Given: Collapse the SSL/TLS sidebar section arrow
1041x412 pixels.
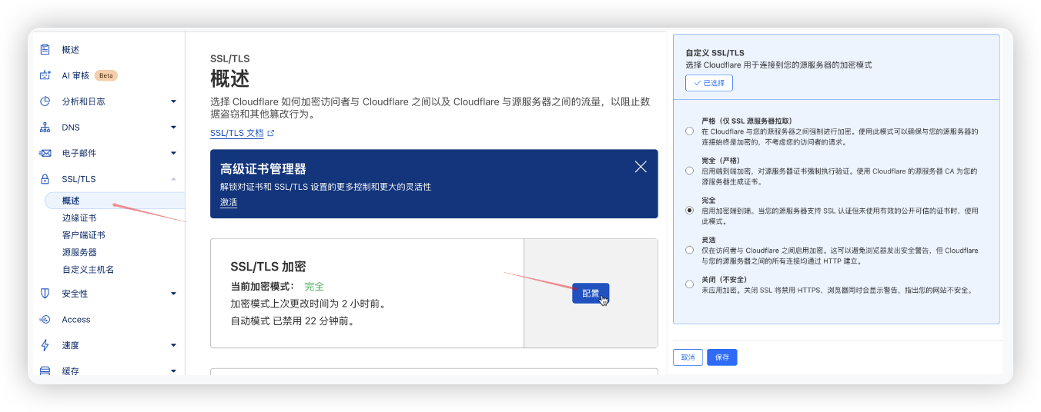Looking at the screenshot, I should 173,179.
